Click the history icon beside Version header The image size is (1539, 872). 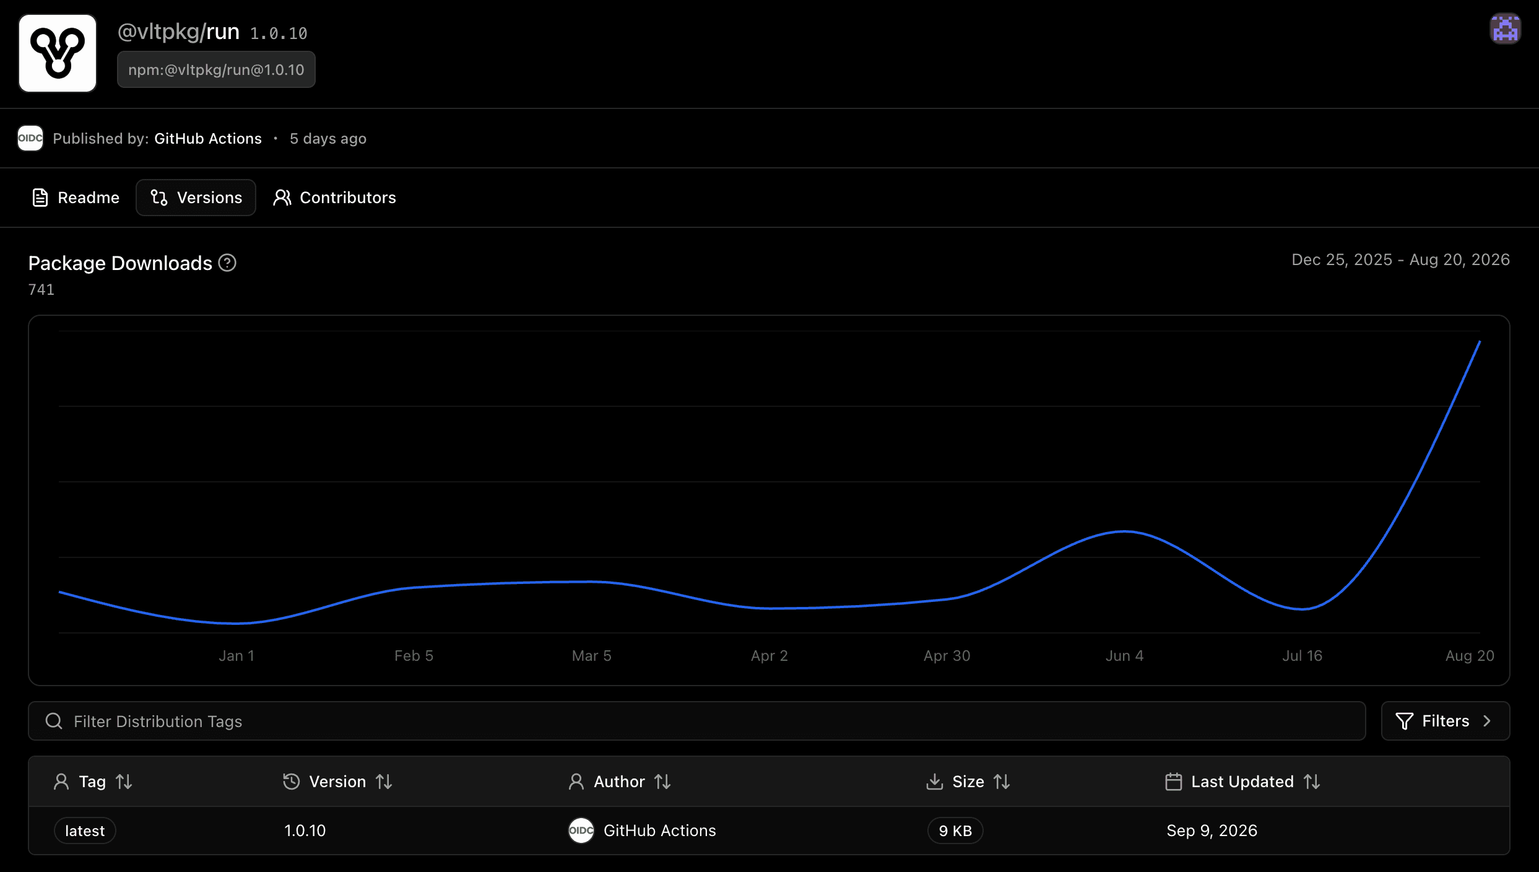(292, 782)
